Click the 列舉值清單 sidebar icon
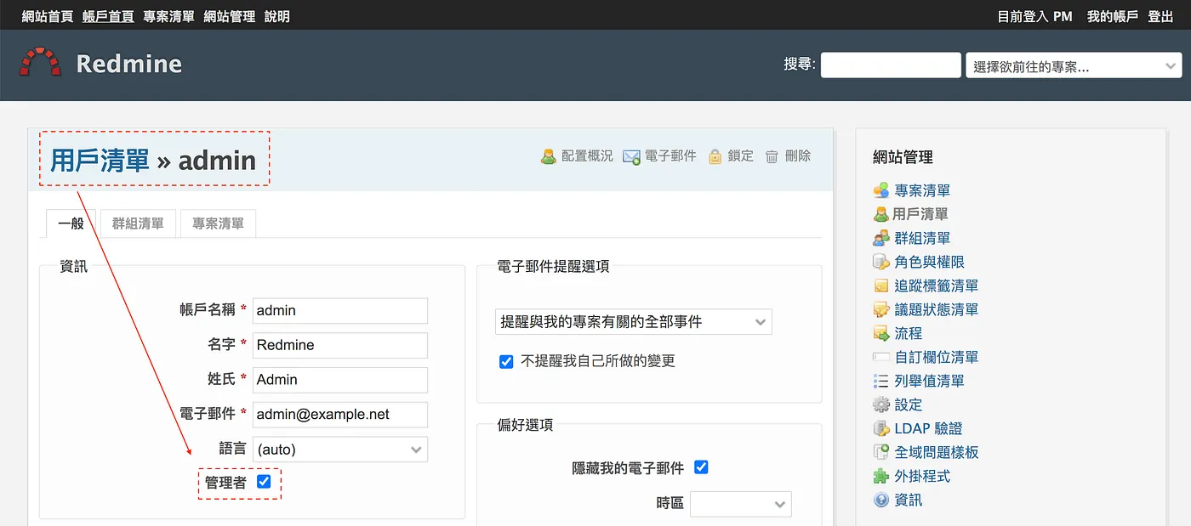 click(881, 381)
